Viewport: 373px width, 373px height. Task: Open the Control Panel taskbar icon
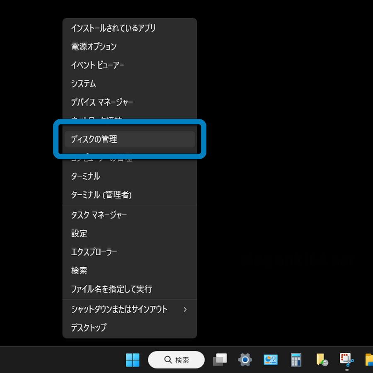point(271,360)
